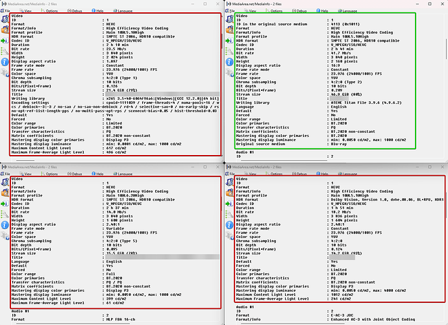Click website icon in upper-left window's sidebar
This screenshot has height=325, width=448.
pyautogui.click(x=5, y=73)
